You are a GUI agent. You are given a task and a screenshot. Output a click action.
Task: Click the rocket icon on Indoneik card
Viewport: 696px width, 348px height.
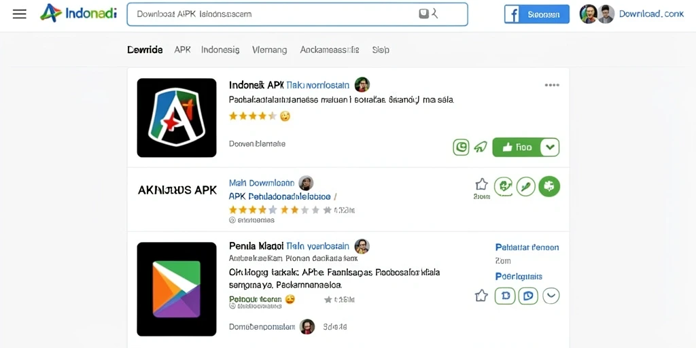(481, 147)
